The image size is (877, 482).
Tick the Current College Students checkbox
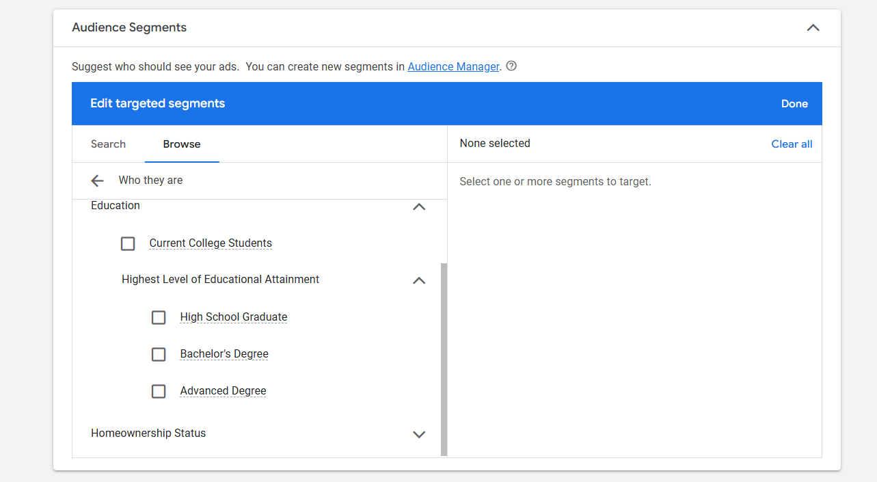coord(128,243)
